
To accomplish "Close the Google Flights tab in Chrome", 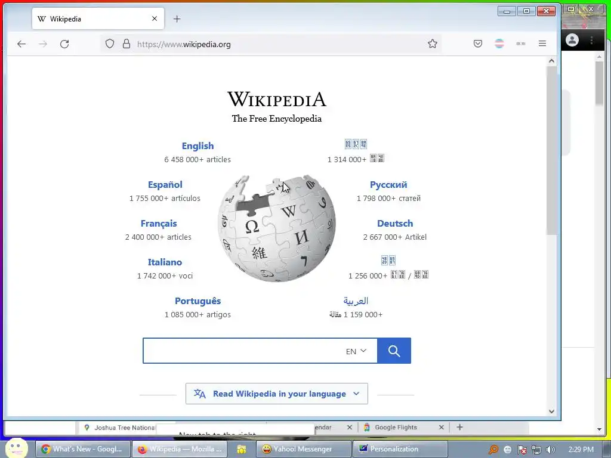I will click(x=441, y=427).
